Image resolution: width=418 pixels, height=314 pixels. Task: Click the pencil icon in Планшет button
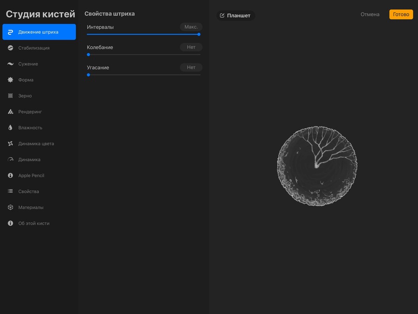point(222,15)
